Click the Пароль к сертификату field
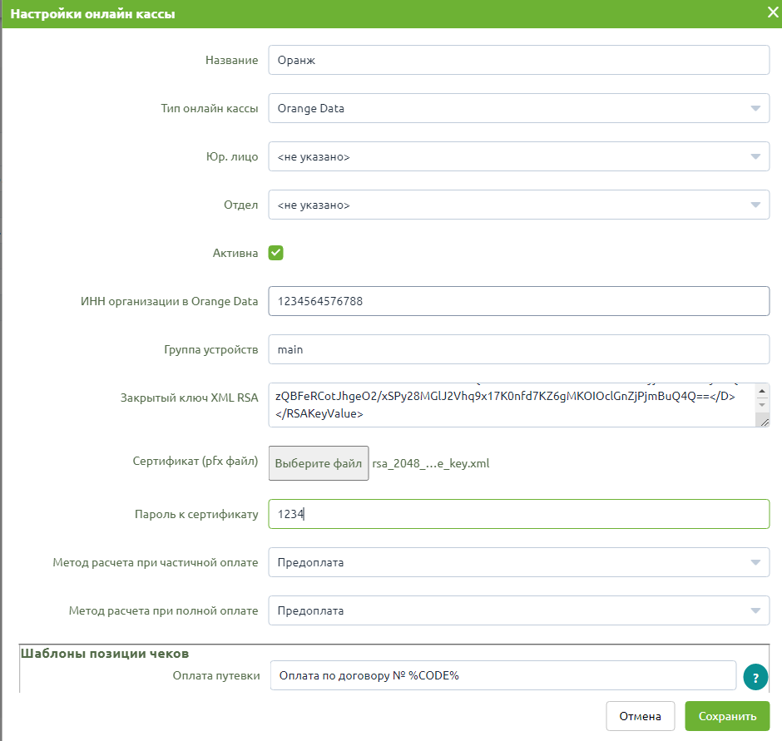The height and width of the screenshot is (741, 782). click(518, 514)
